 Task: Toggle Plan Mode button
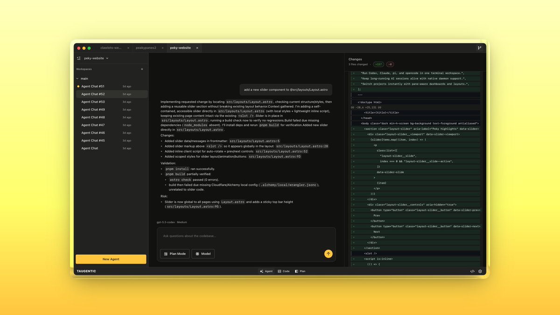click(x=175, y=254)
